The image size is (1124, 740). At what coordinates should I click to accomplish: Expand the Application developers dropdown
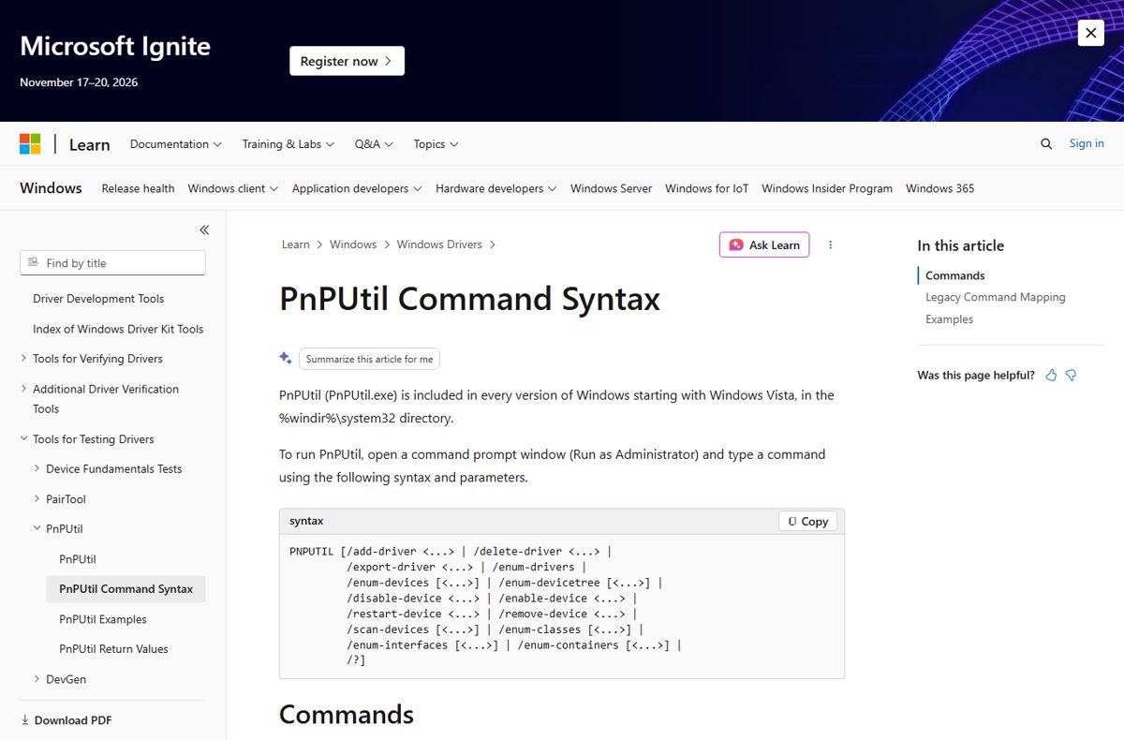pos(357,188)
